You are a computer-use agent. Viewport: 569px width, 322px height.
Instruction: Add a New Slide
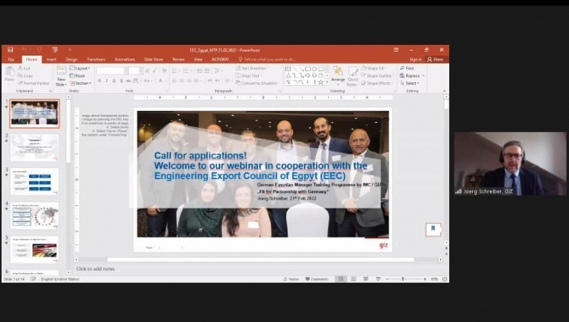point(61,76)
